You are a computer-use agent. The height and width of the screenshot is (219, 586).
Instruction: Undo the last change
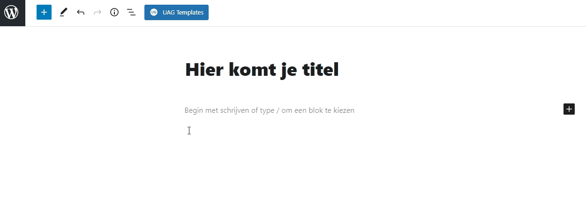81,13
